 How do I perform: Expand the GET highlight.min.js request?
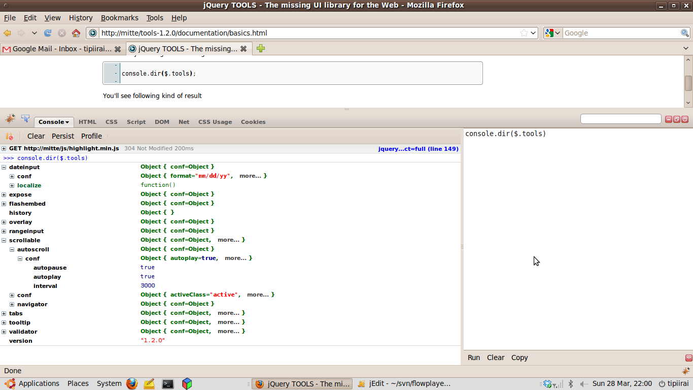pyautogui.click(x=4, y=149)
